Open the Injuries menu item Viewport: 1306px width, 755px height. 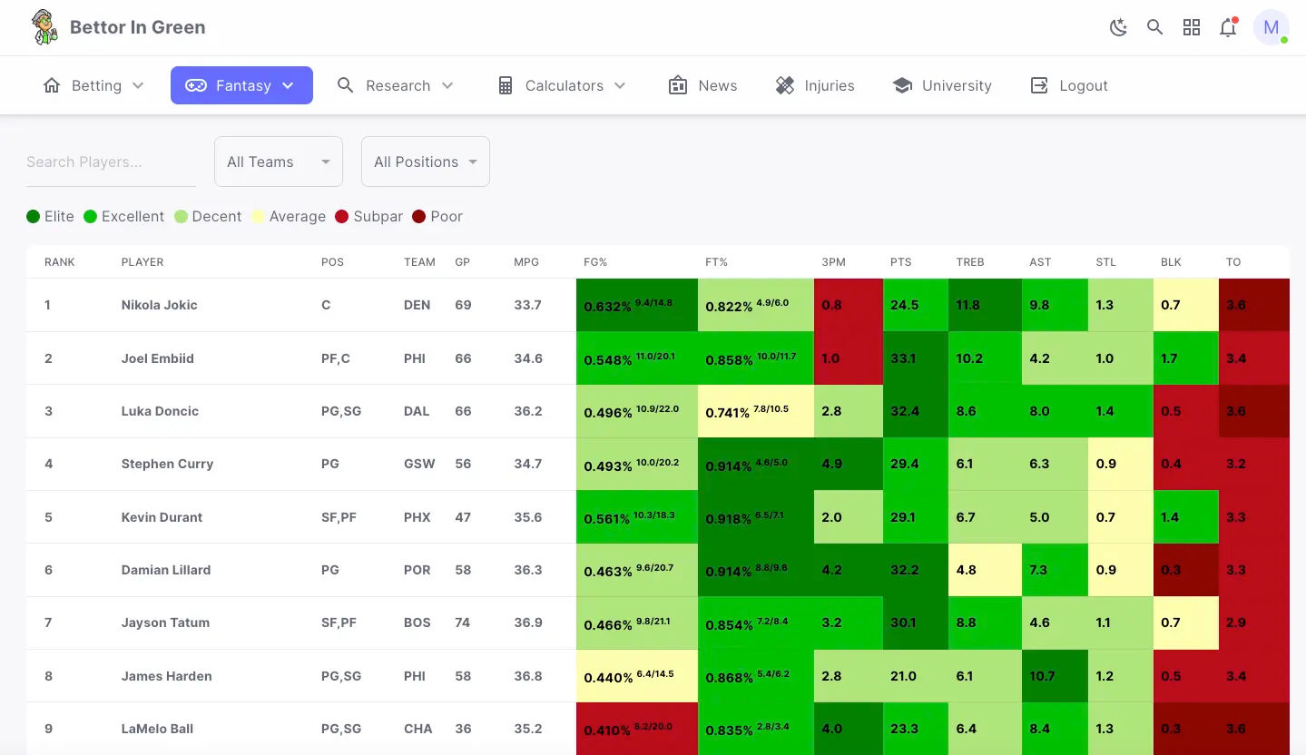[815, 85]
